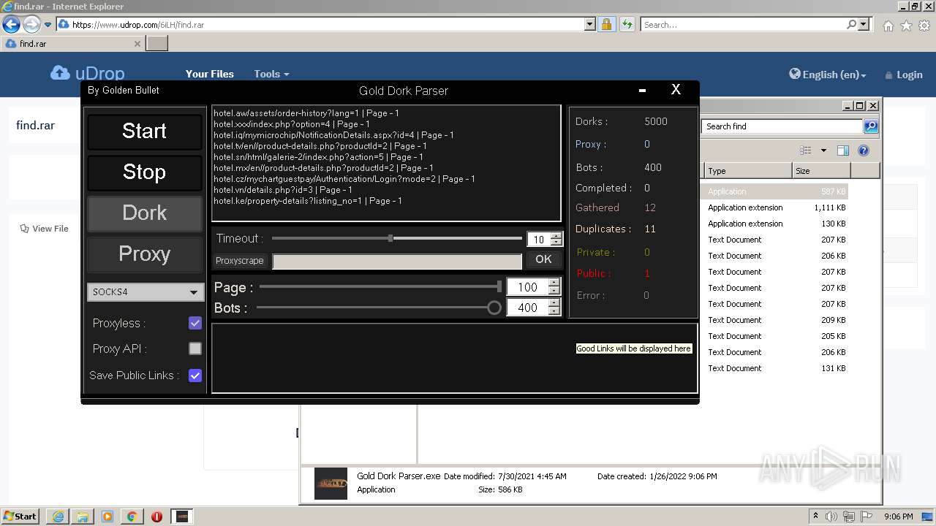Image resolution: width=936 pixels, height=526 pixels.
Task: Click OK next to the Proxyscrape field
Action: pos(543,260)
